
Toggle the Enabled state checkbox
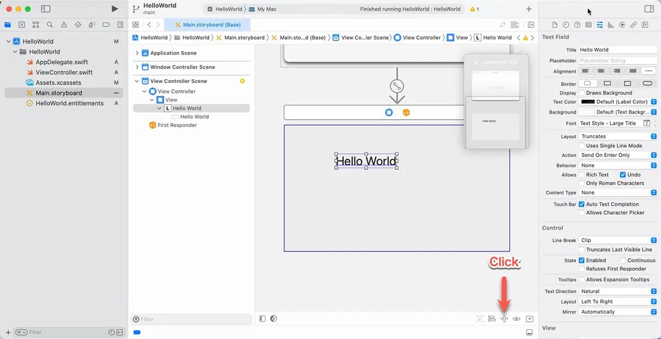pyautogui.click(x=582, y=260)
